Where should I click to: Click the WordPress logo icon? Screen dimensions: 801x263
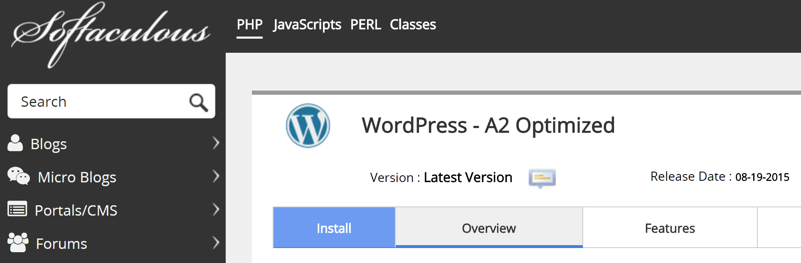point(308,125)
